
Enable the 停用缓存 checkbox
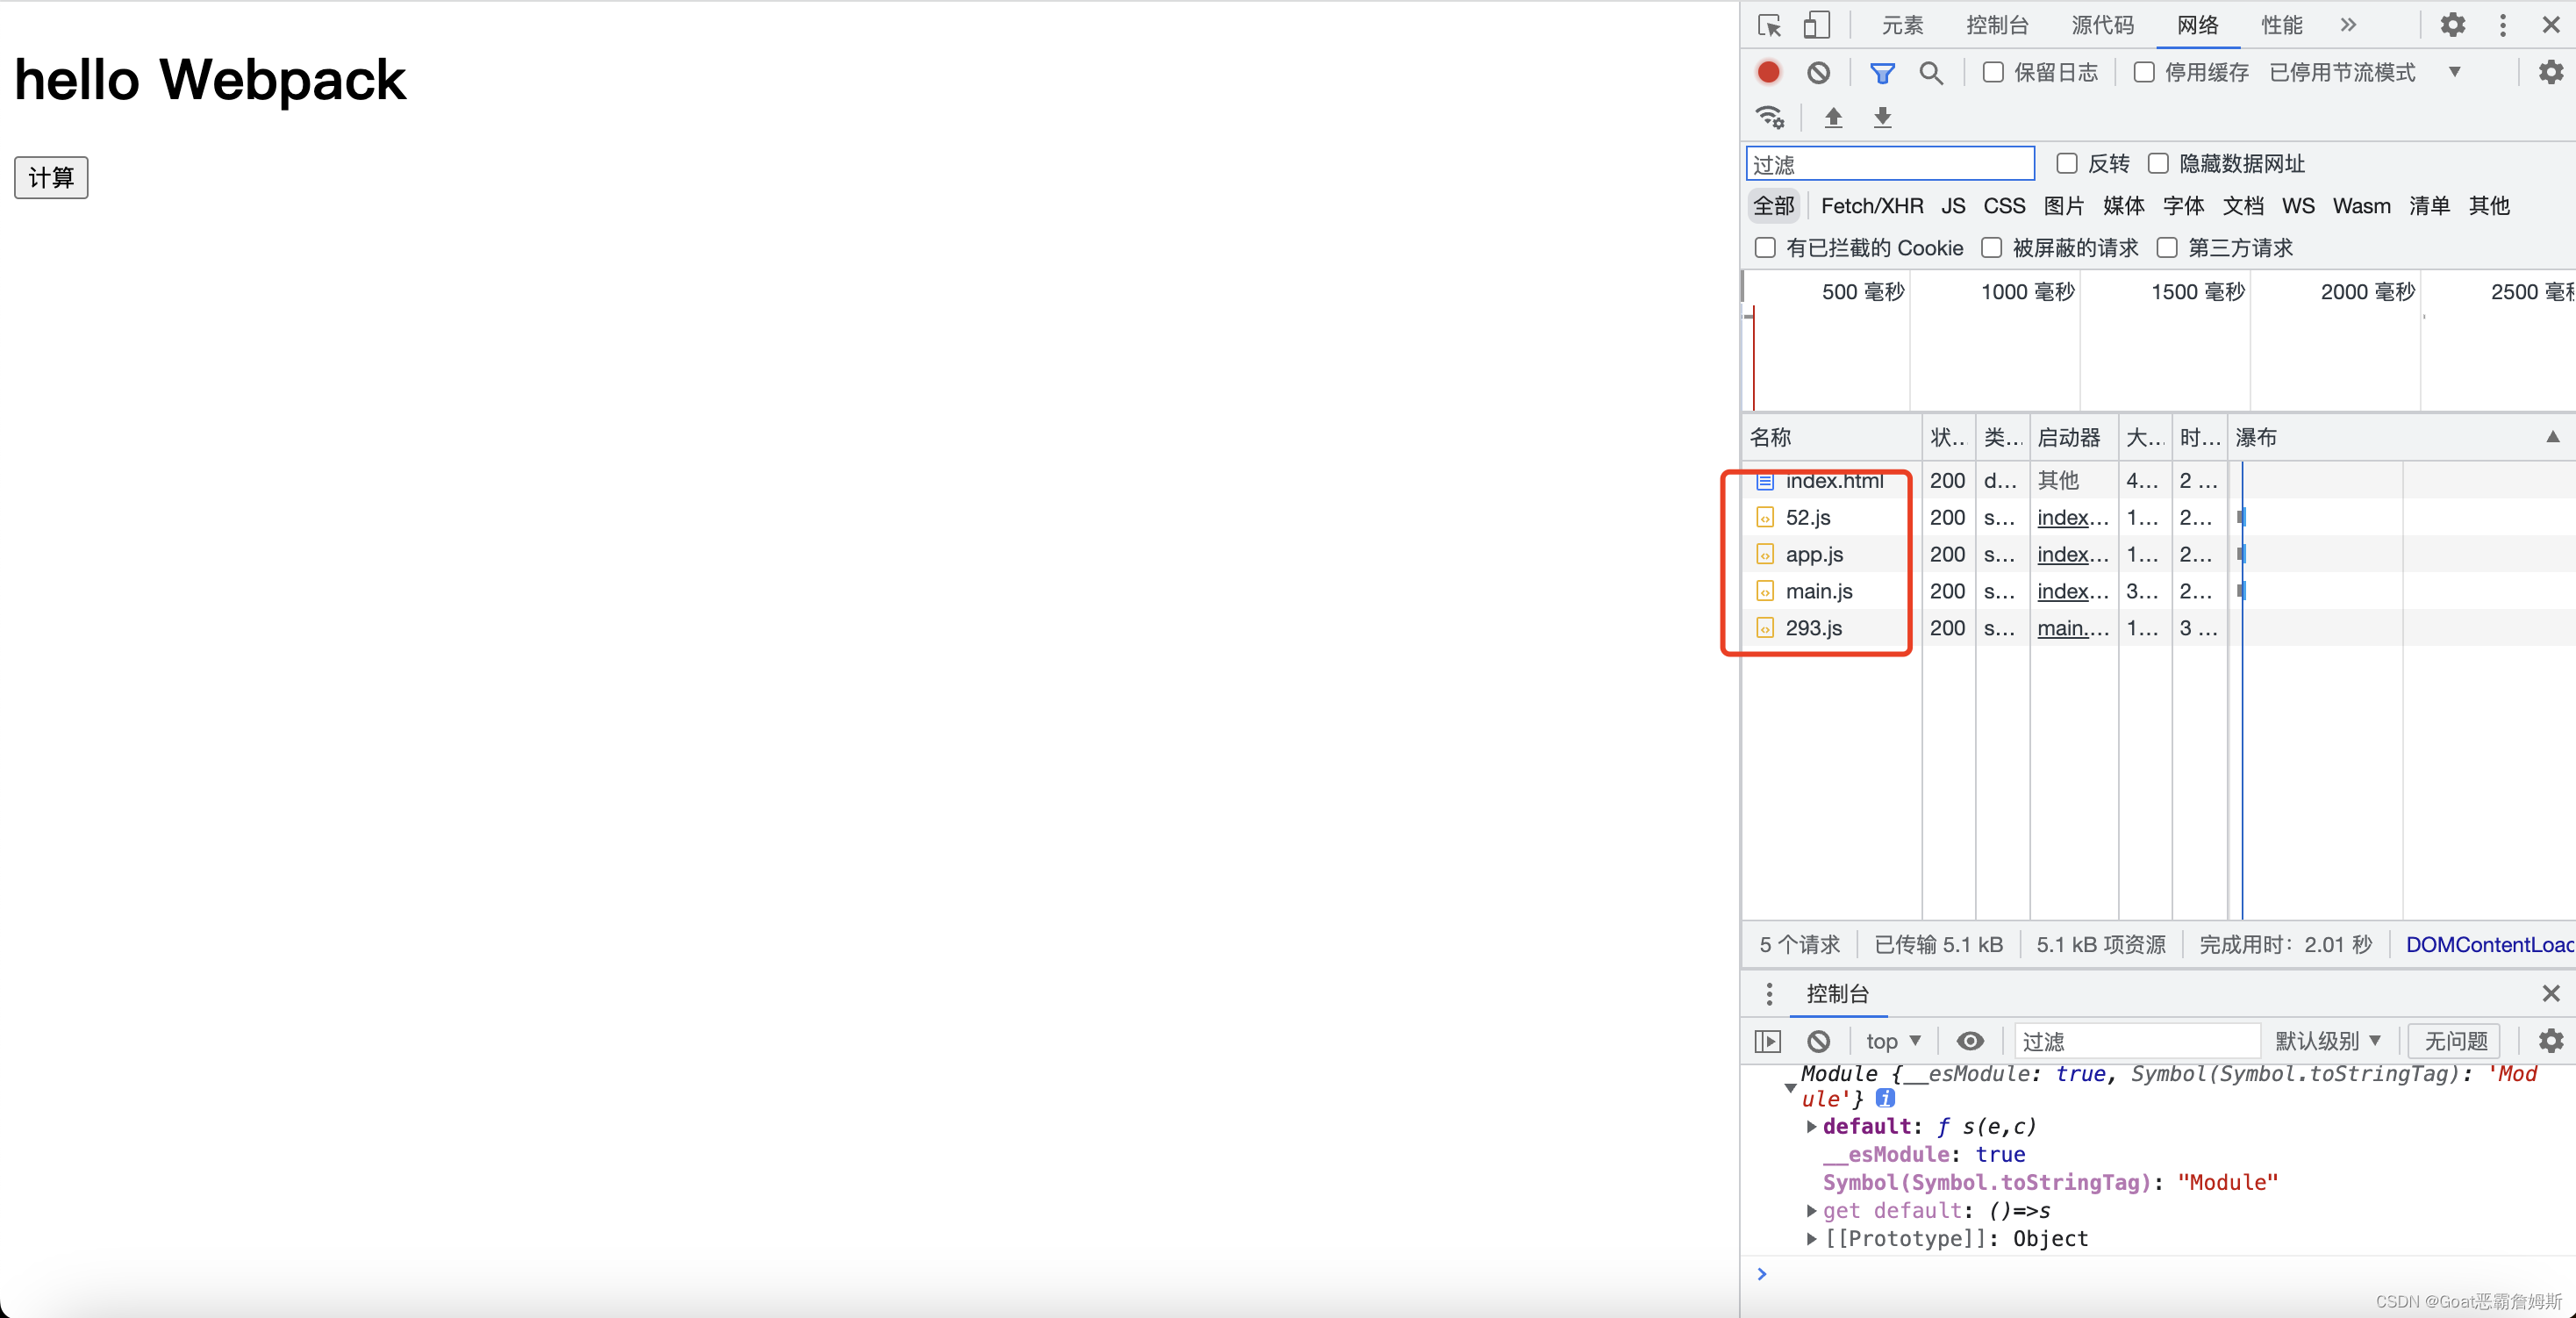coord(2144,72)
